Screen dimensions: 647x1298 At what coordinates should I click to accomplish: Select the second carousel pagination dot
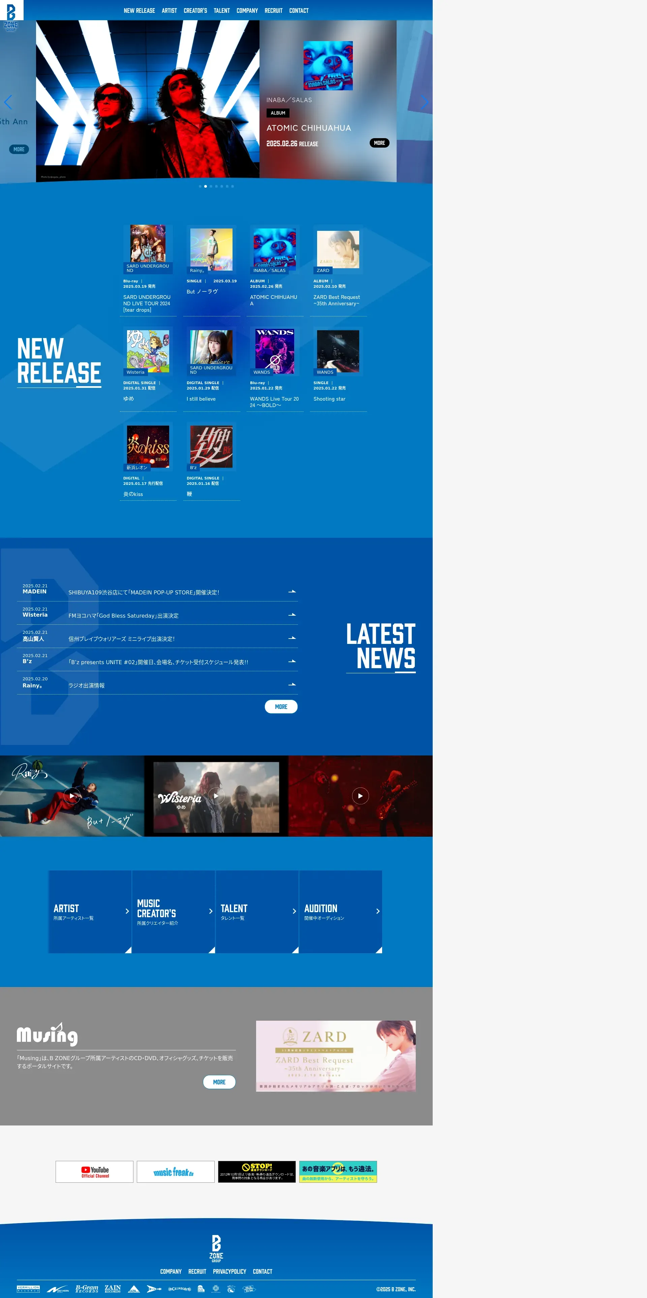coord(205,186)
